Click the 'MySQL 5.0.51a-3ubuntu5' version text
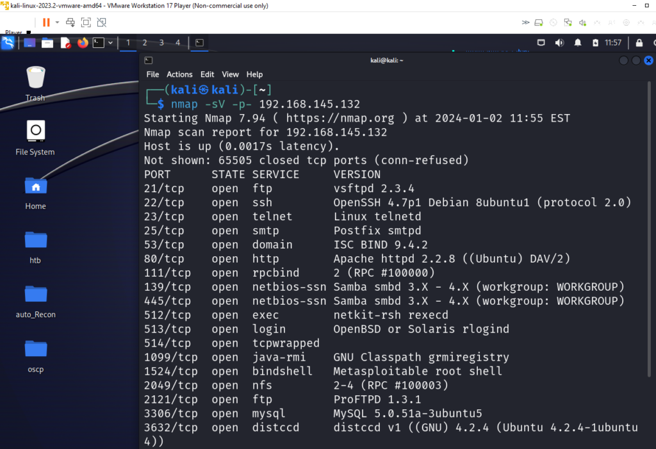Image resolution: width=656 pixels, height=449 pixels. tap(407, 414)
